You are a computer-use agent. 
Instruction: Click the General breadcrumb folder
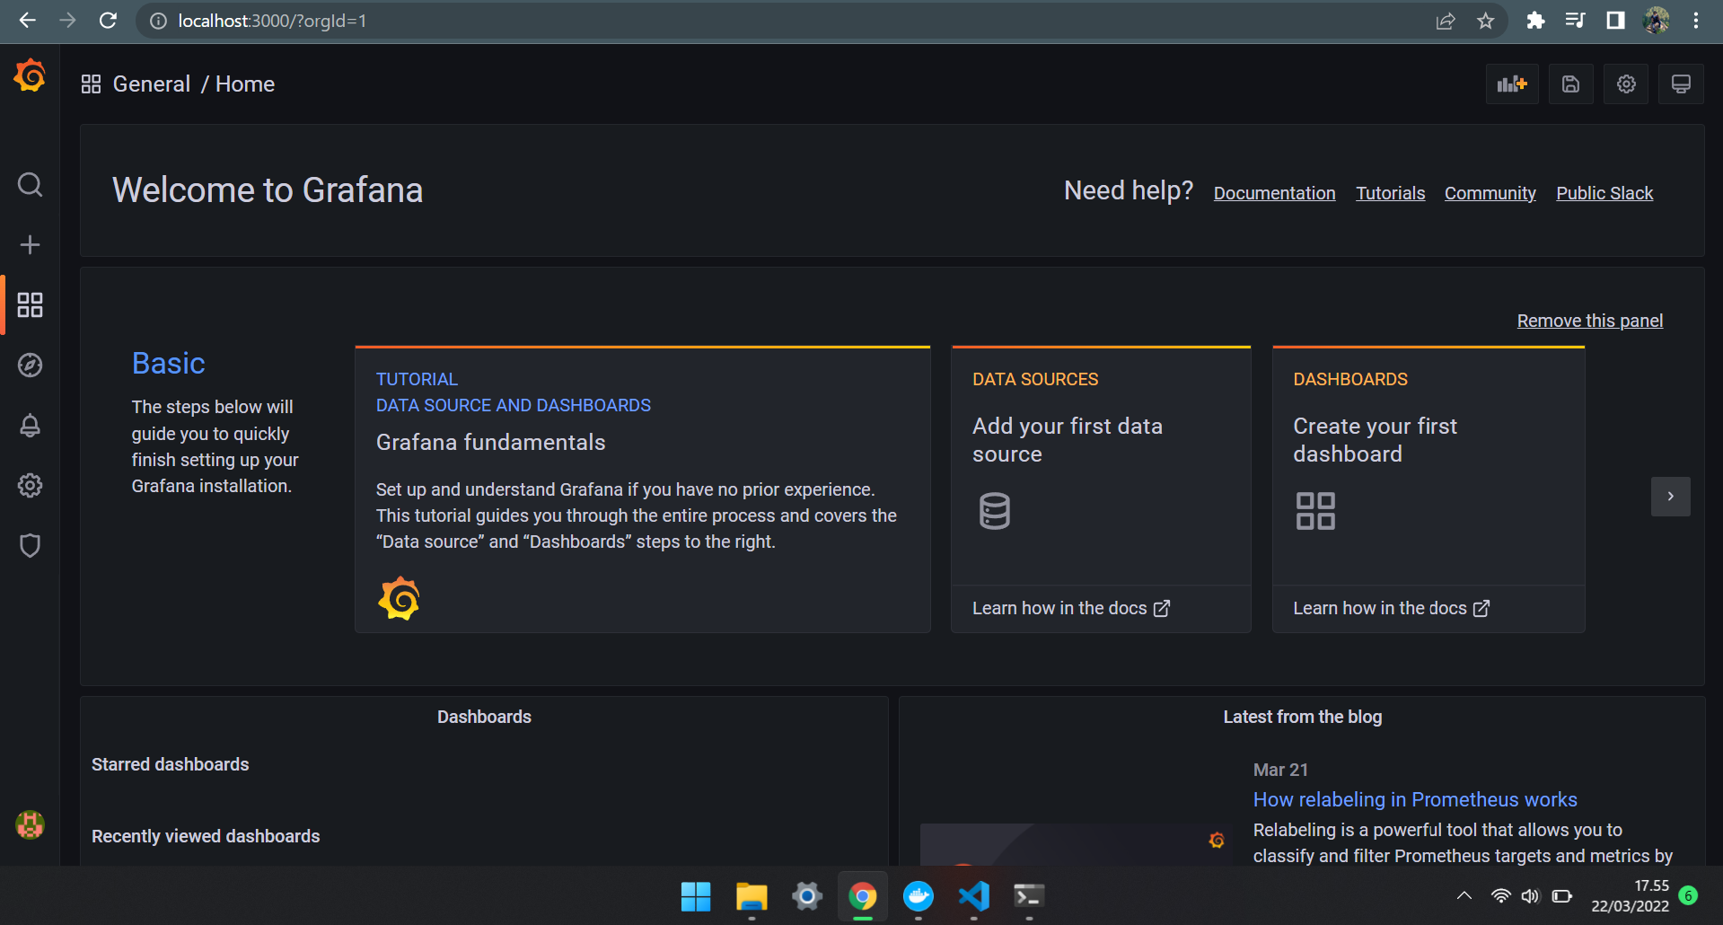point(151,84)
